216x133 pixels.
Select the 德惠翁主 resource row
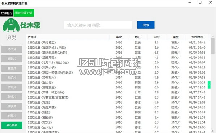[x=118, y=87]
